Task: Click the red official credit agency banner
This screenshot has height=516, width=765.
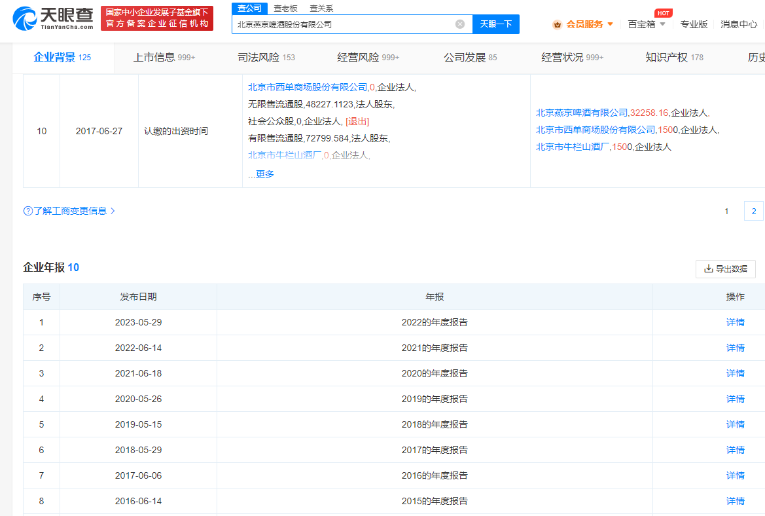Action: [x=157, y=18]
